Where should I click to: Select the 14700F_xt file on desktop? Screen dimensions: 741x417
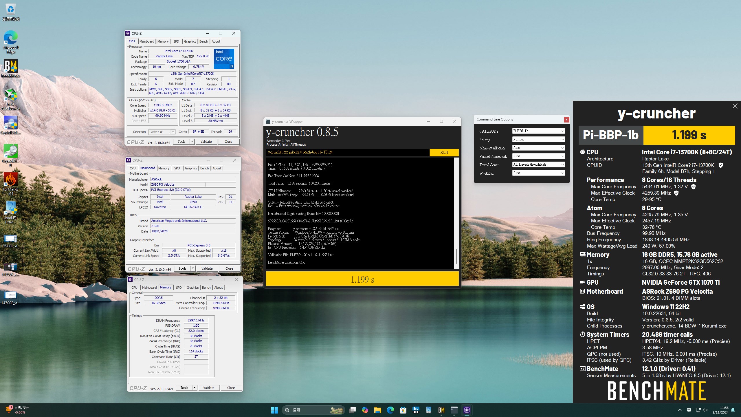pyautogui.click(x=11, y=298)
